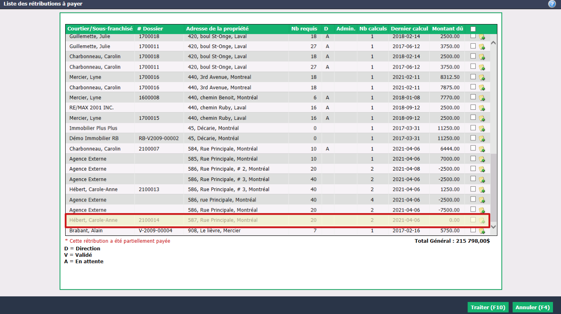Screen dimensions: 561x314
Task: Click scrollbar up arrow of the list
Action: (x=493, y=43)
